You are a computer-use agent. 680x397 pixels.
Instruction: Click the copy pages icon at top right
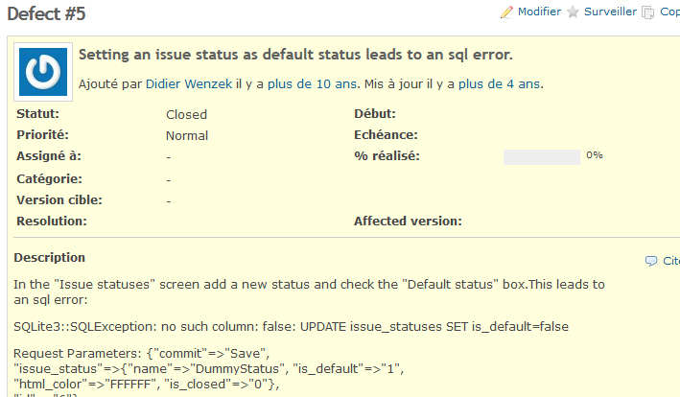pyautogui.click(x=648, y=12)
